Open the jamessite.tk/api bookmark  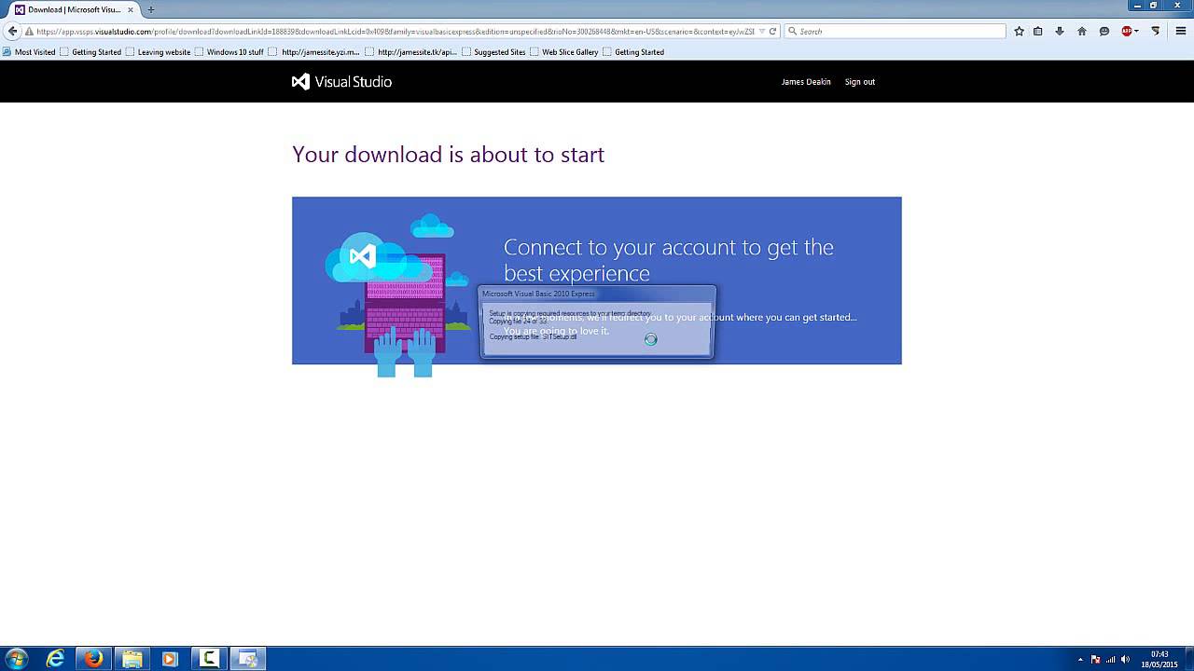[x=411, y=52]
